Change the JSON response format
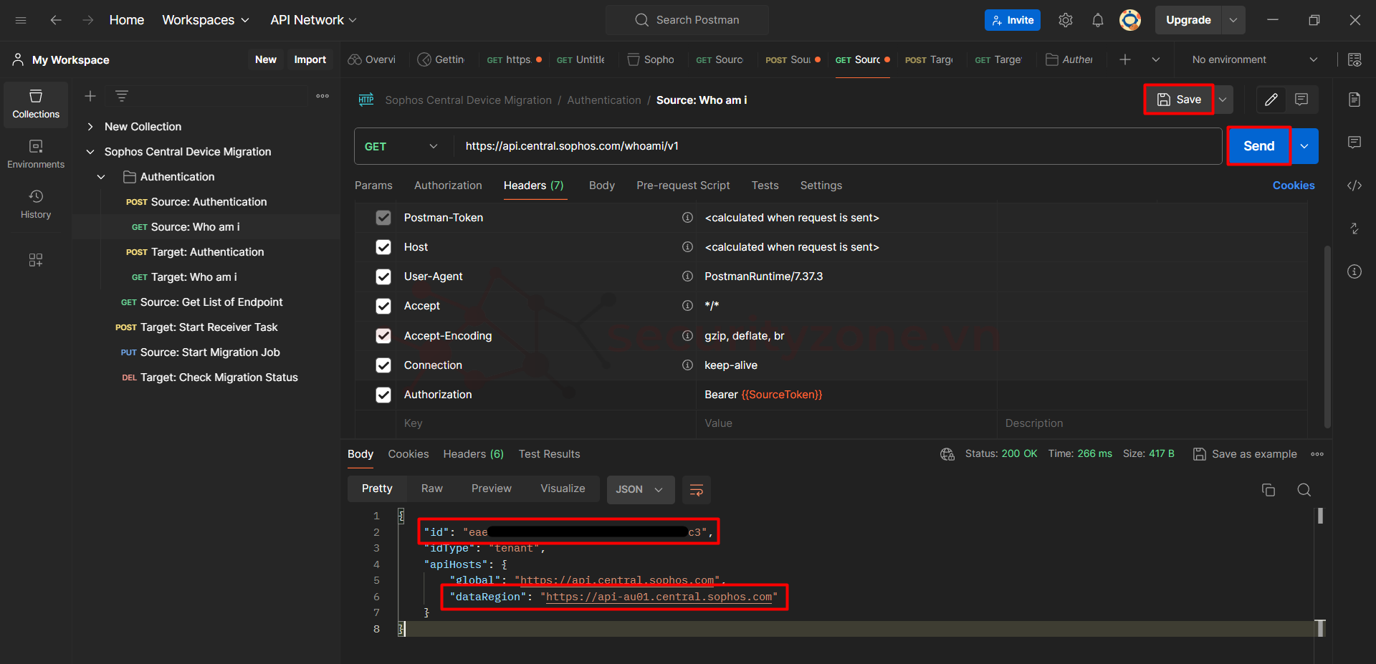Viewport: 1376px width, 664px height. 640,490
